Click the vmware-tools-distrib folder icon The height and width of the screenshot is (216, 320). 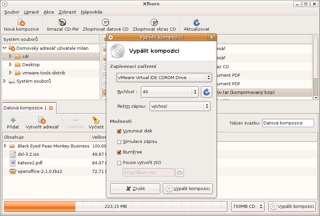click(18, 73)
